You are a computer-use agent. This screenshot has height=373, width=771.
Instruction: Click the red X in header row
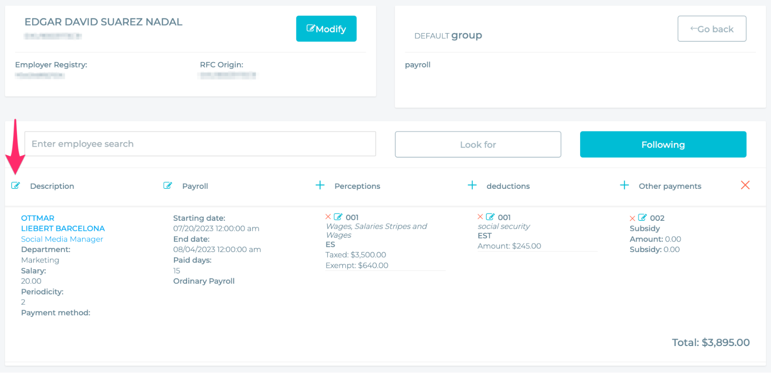point(745,185)
